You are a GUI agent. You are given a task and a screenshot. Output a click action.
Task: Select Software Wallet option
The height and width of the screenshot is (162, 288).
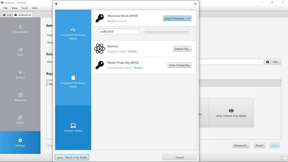pos(73,128)
